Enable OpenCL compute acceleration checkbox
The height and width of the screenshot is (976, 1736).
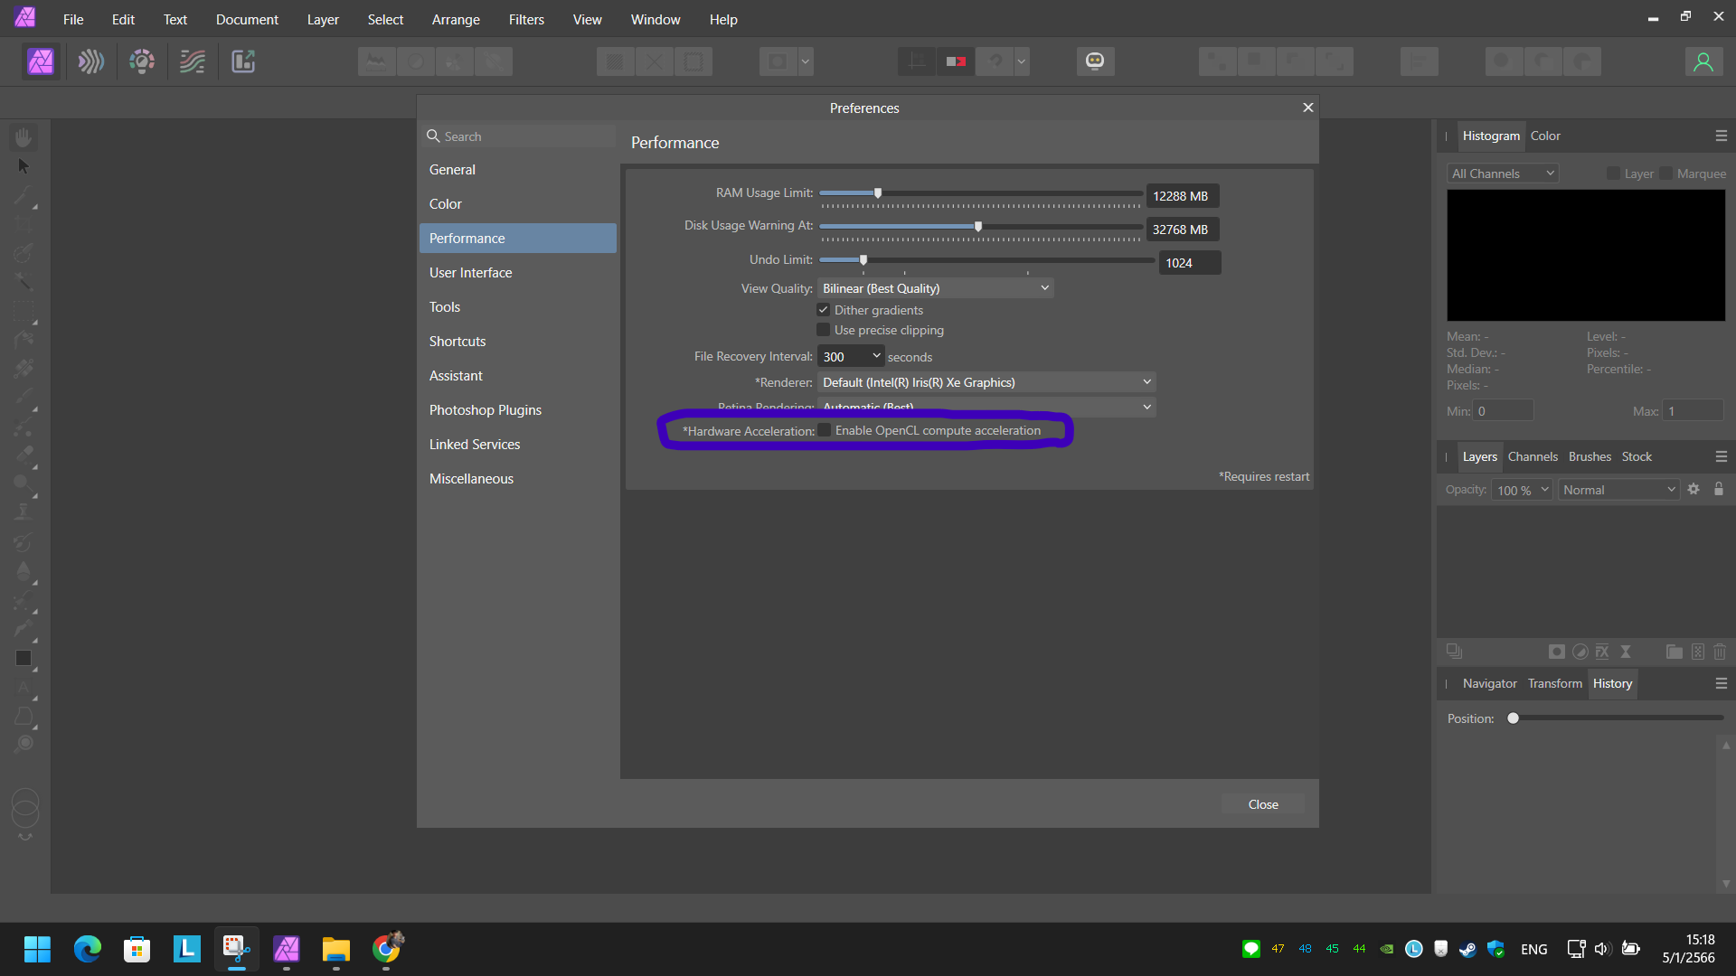coord(825,430)
